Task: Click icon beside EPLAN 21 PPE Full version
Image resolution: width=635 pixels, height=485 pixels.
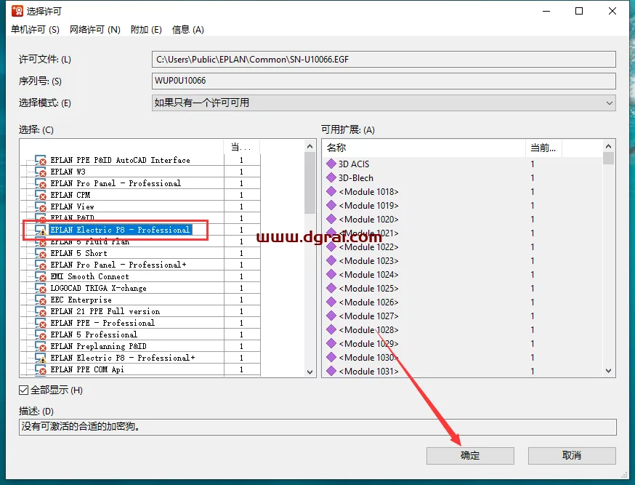Action: coord(41,312)
